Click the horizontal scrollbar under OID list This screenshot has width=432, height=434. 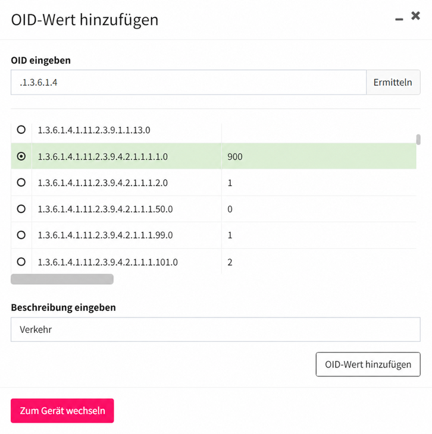click(62, 279)
